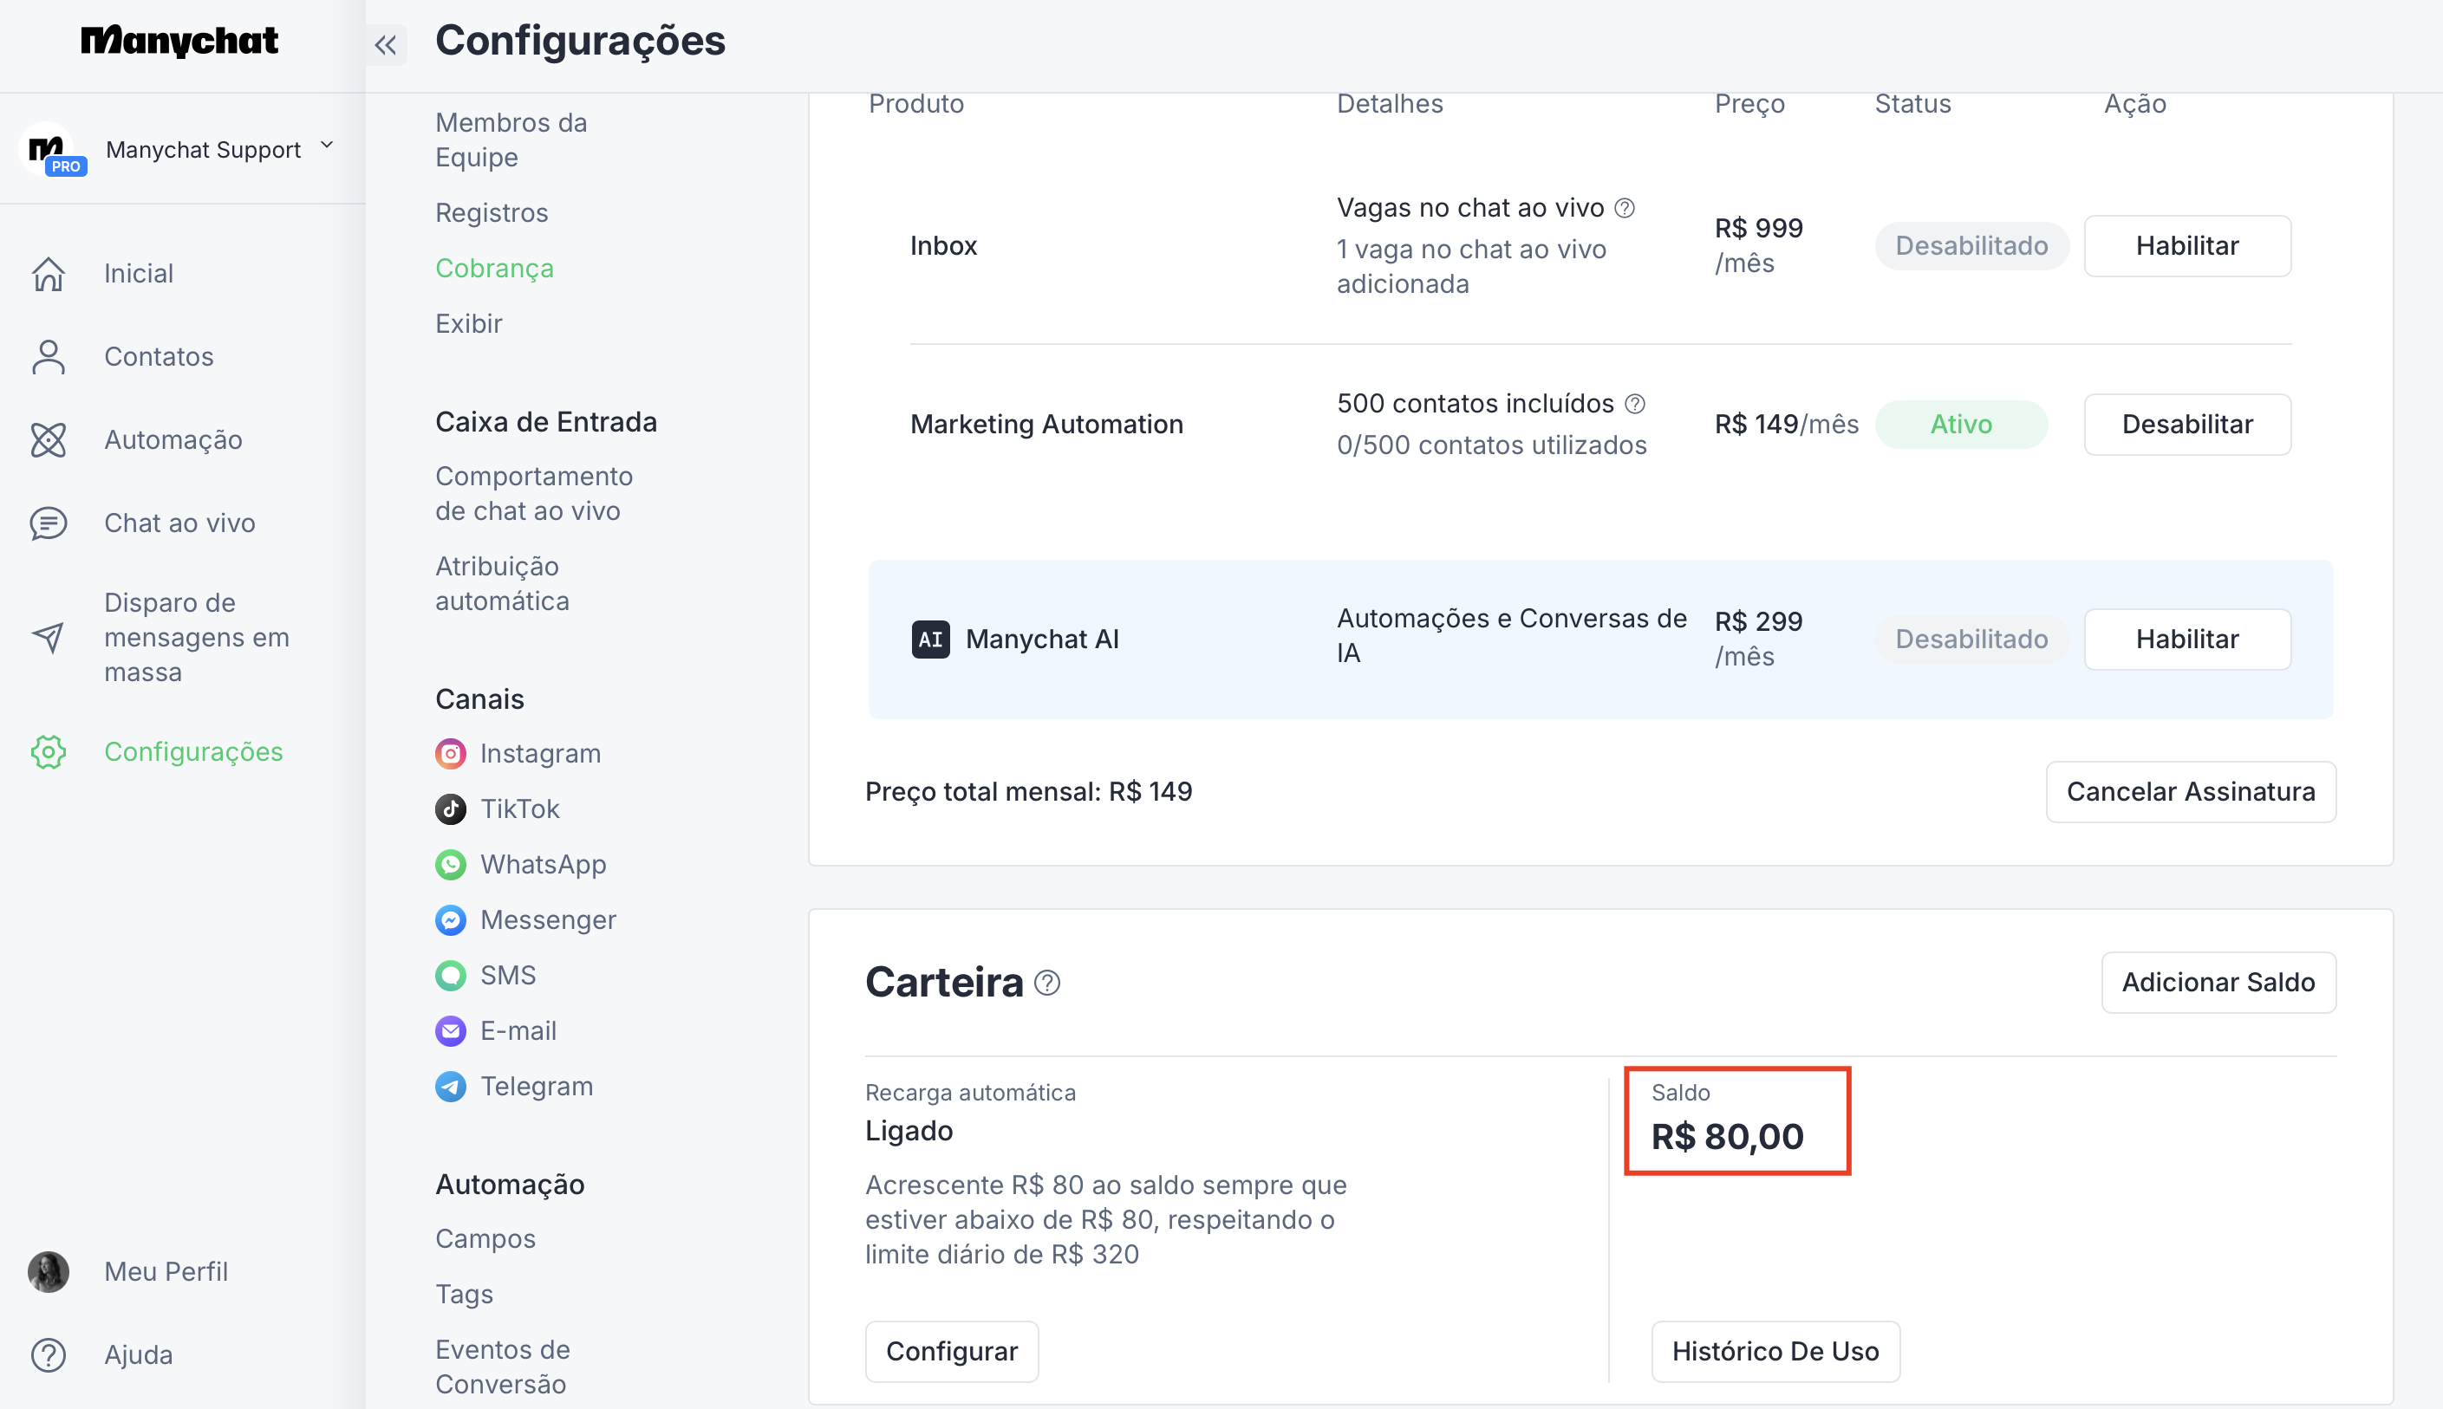Click the help icon beside Carteira
The height and width of the screenshot is (1409, 2443).
click(x=1046, y=984)
